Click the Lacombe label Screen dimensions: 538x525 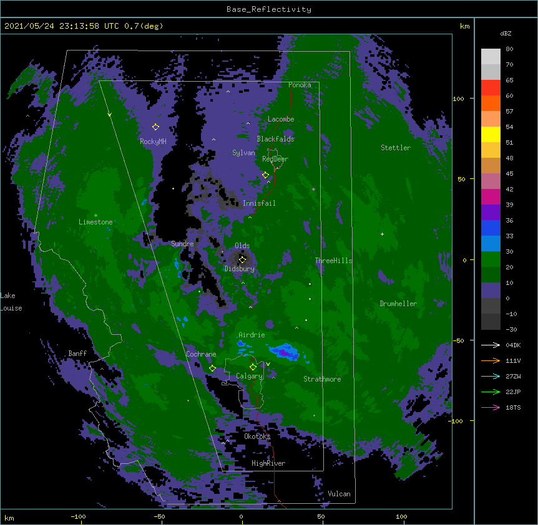[281, 119]
